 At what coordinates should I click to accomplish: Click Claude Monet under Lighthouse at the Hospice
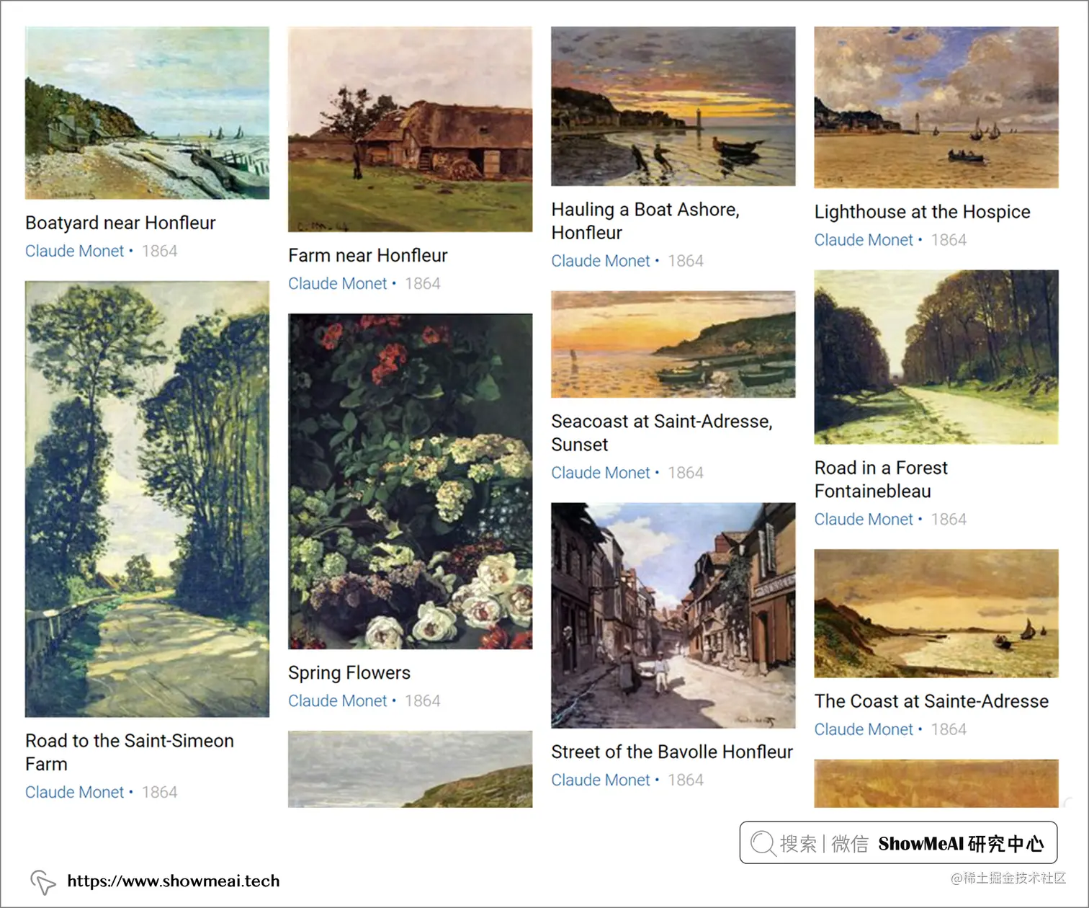coord(864,240)
